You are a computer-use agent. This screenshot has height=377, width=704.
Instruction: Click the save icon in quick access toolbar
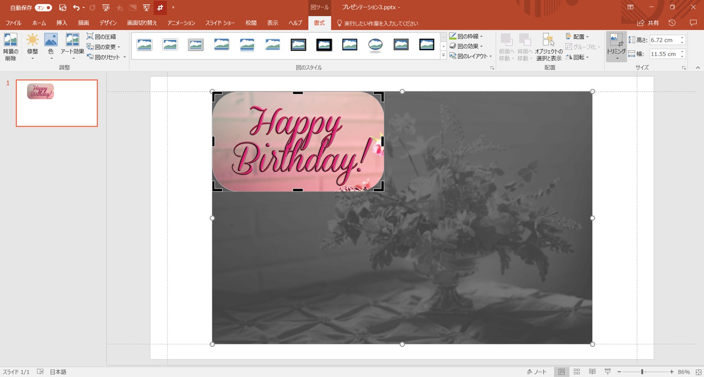coord(63,7)
